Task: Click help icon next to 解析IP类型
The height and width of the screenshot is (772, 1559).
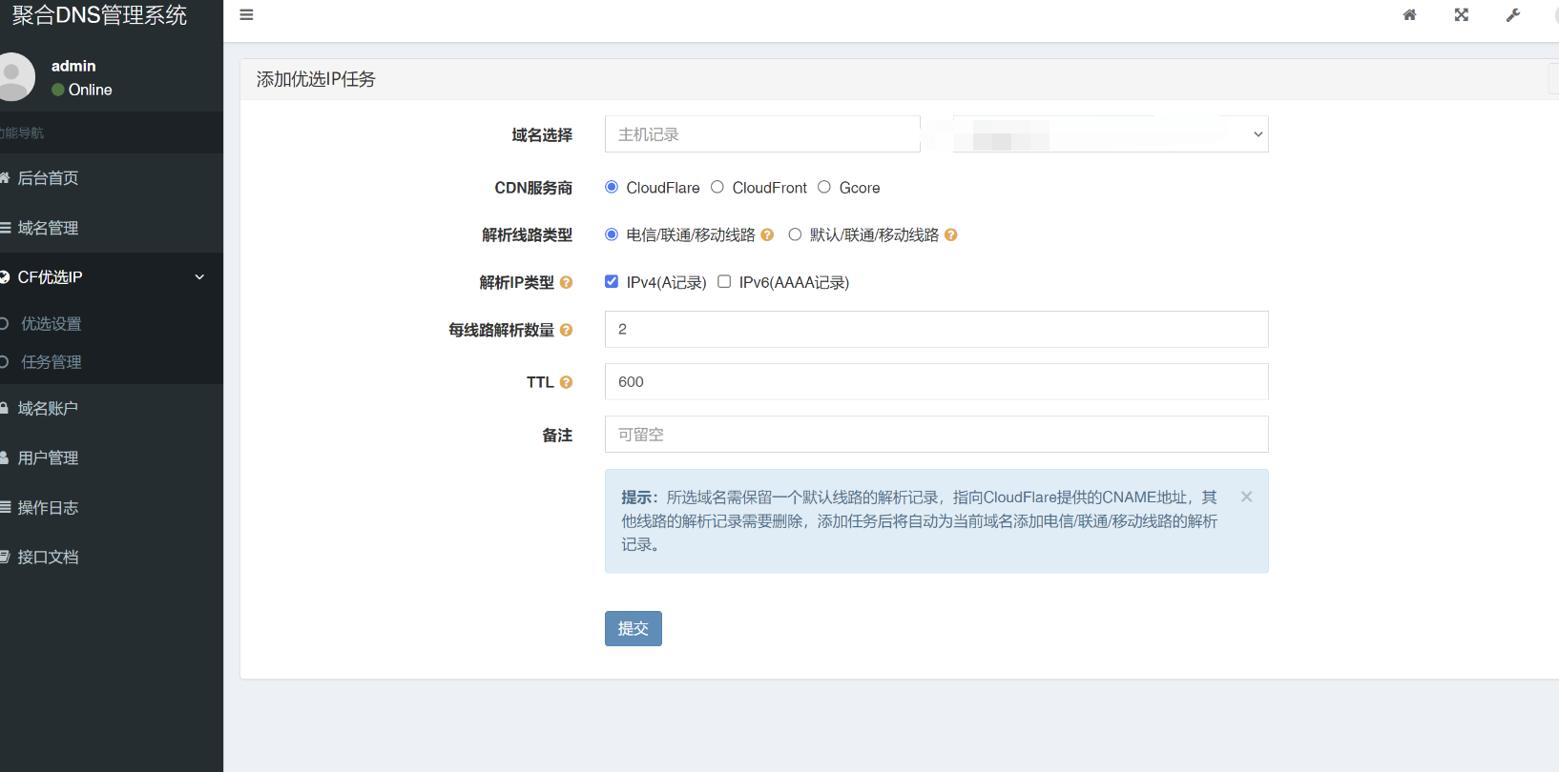Action: [566, 282]
